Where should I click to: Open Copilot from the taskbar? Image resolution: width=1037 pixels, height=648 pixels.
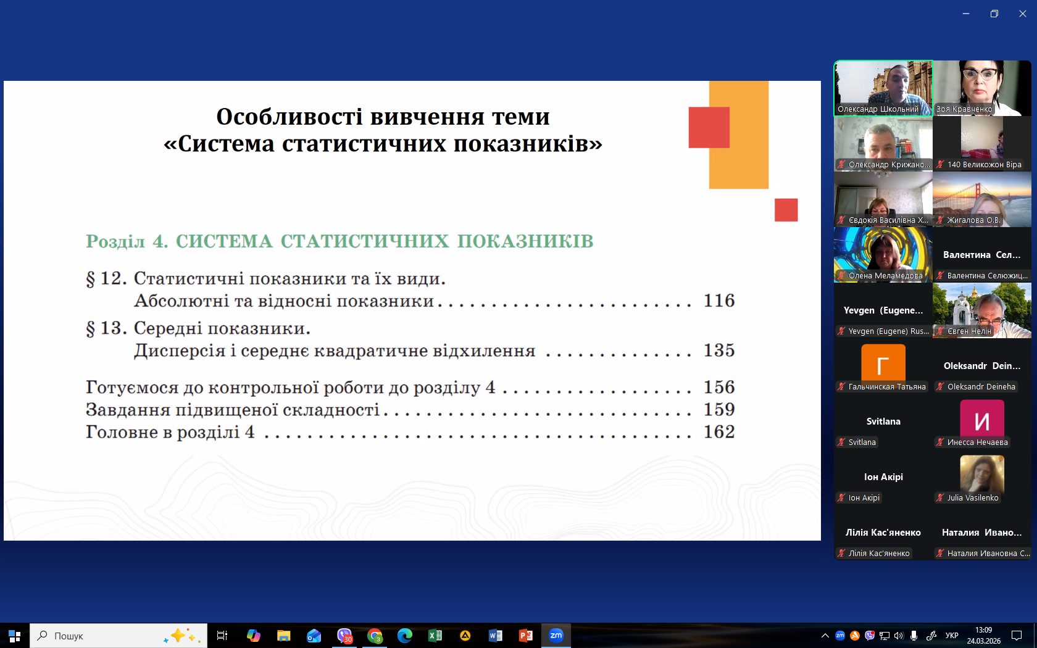254,635
